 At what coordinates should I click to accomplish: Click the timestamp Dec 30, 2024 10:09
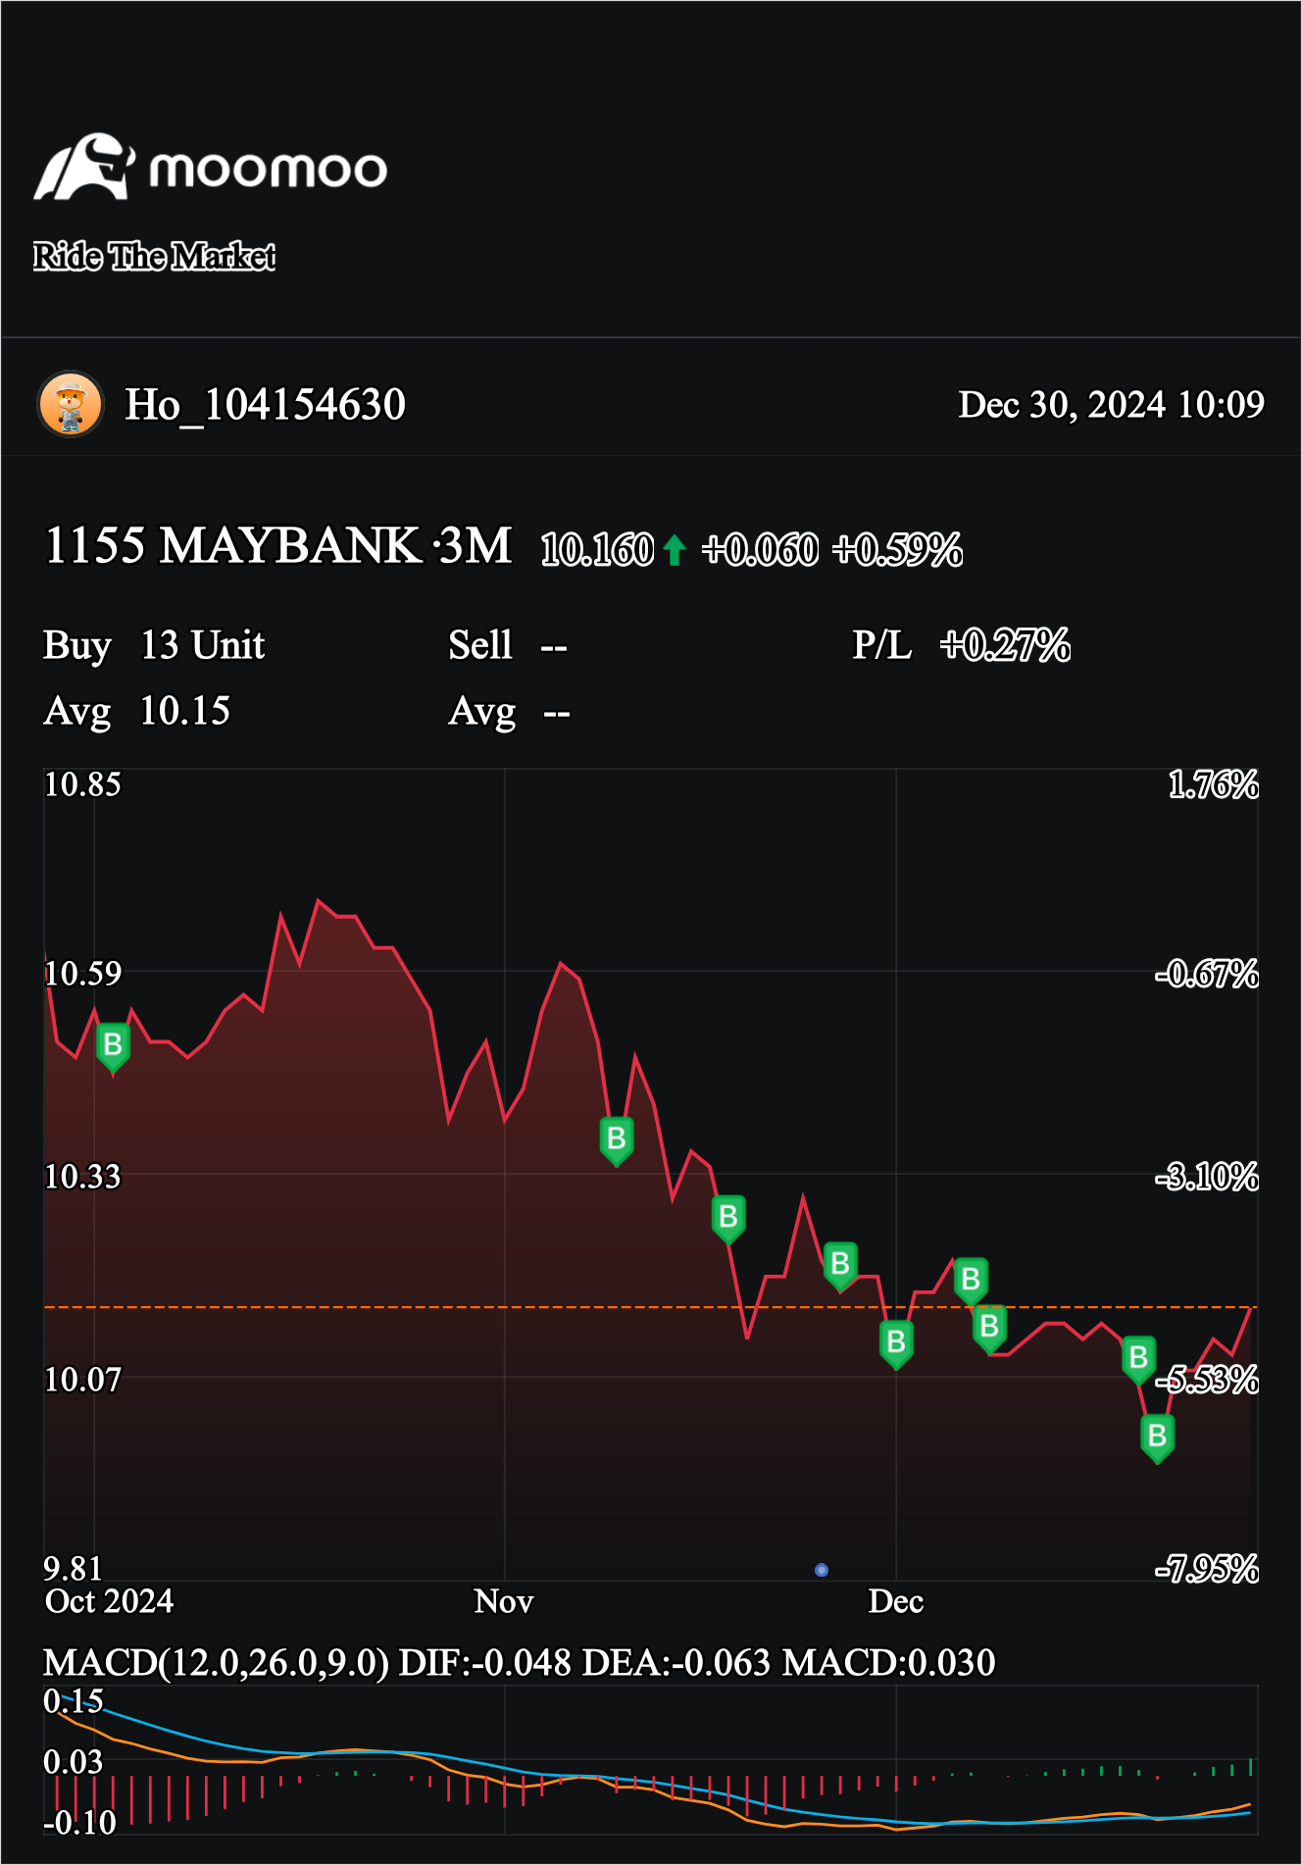tap(1111, 404)
